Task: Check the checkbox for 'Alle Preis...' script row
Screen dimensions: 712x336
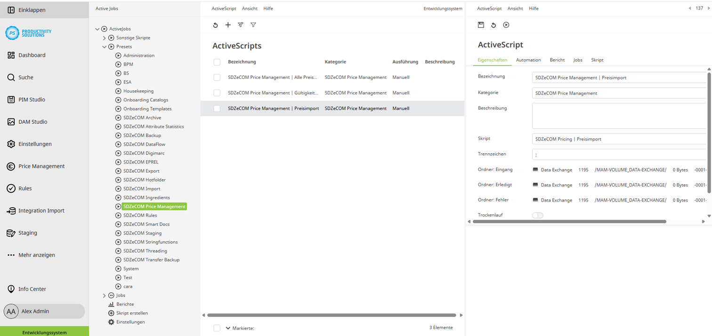Action: click(x=217, y=77)
